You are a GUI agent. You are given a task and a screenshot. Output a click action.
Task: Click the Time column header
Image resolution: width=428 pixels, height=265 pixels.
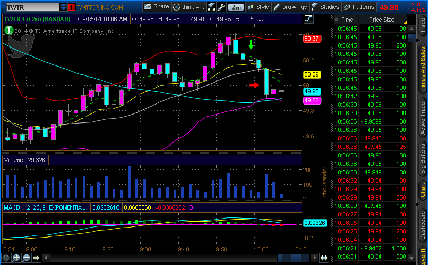coord(347,20)
